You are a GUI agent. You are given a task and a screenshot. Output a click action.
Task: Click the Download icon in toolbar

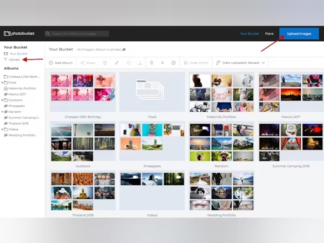pos(140,63)
